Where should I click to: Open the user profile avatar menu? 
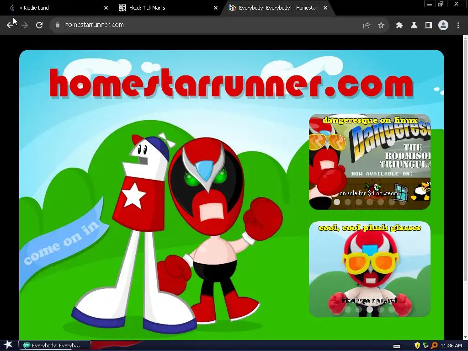[x=443, y=26]
